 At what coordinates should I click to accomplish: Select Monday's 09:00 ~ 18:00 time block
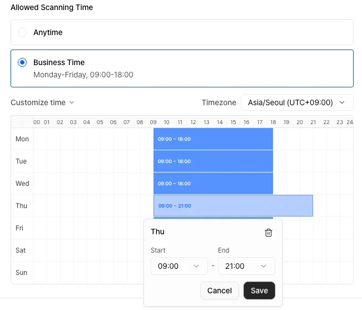tap(213, 139)
